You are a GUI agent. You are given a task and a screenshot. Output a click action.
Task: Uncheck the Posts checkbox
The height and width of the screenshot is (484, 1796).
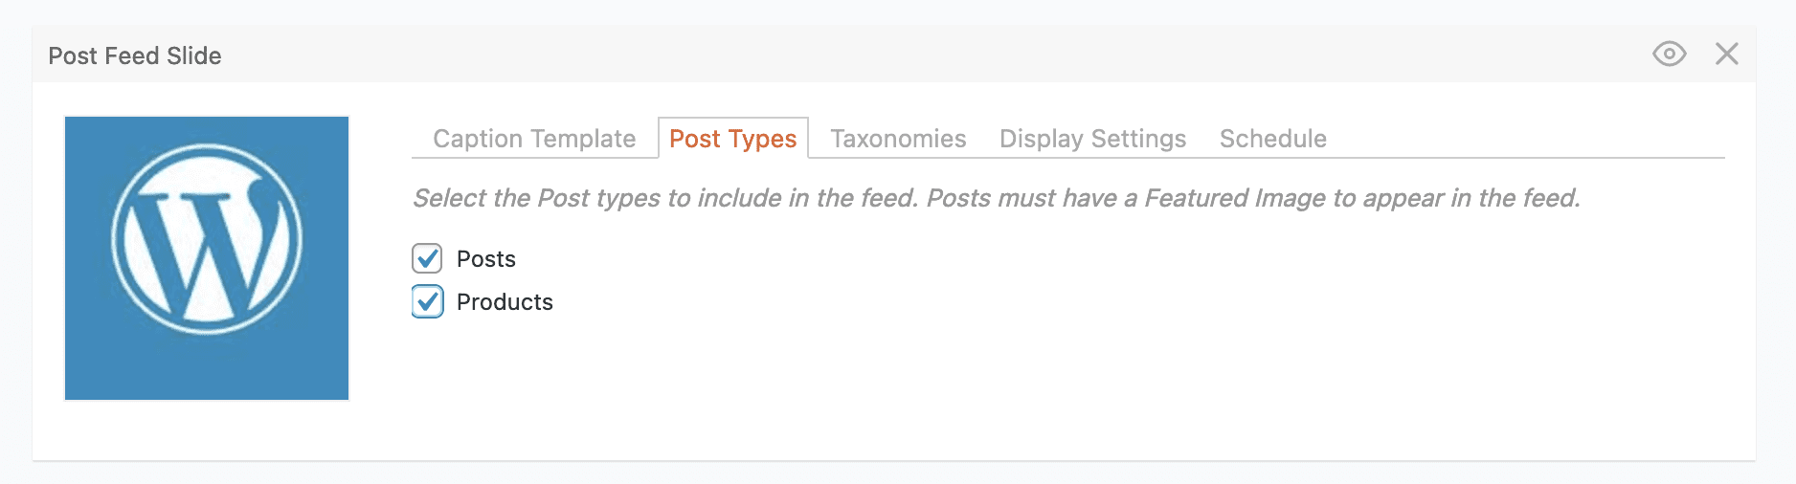click(x=427, y=259)
